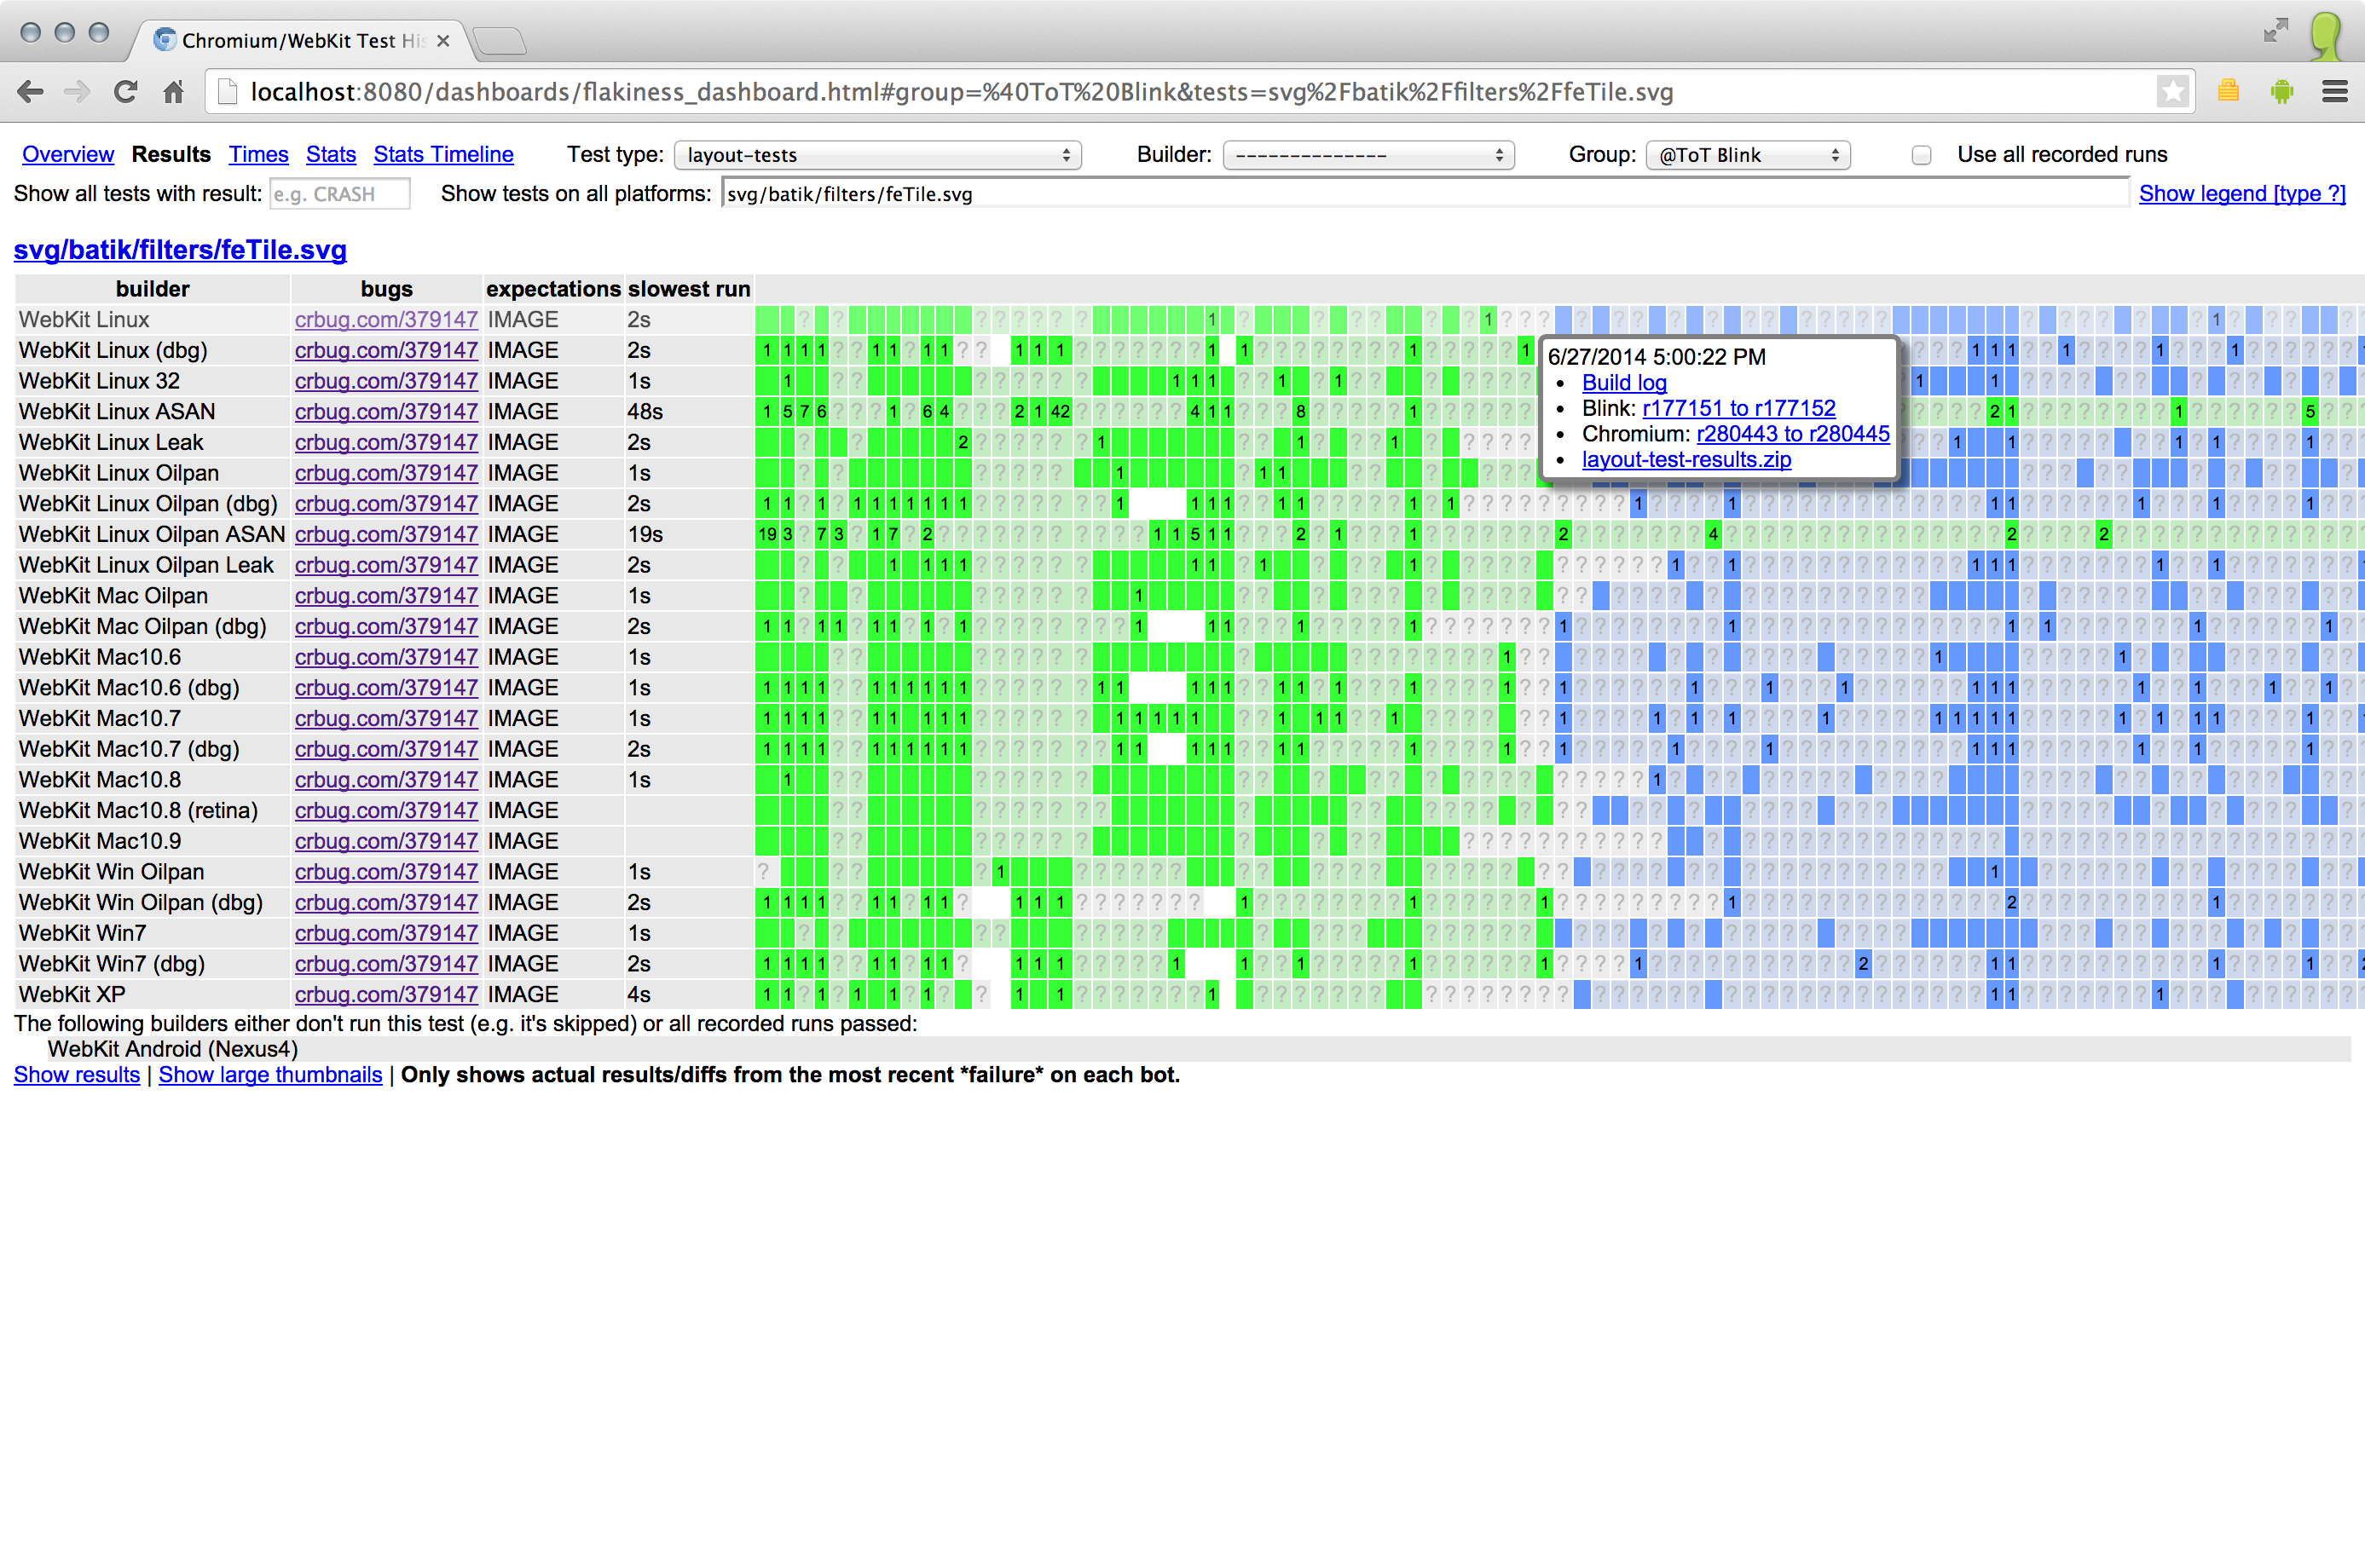Click the Show tests with result field

[340, 194]
